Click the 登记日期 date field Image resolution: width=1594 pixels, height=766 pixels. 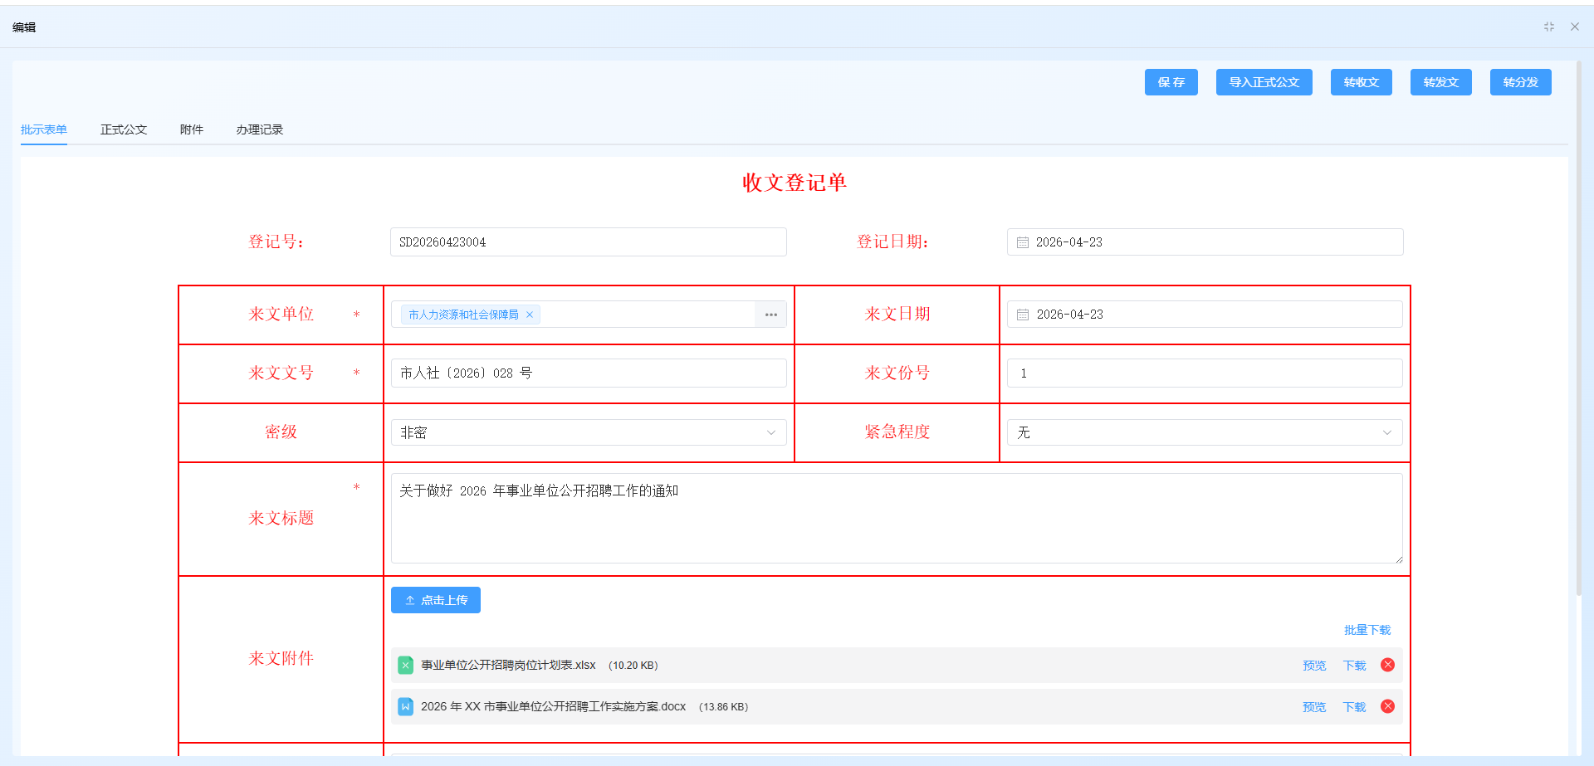[1205, 242]
